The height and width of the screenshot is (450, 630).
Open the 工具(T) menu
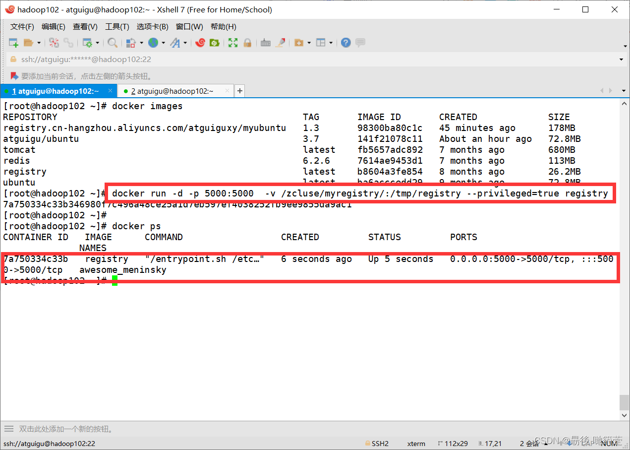point(117,27)
